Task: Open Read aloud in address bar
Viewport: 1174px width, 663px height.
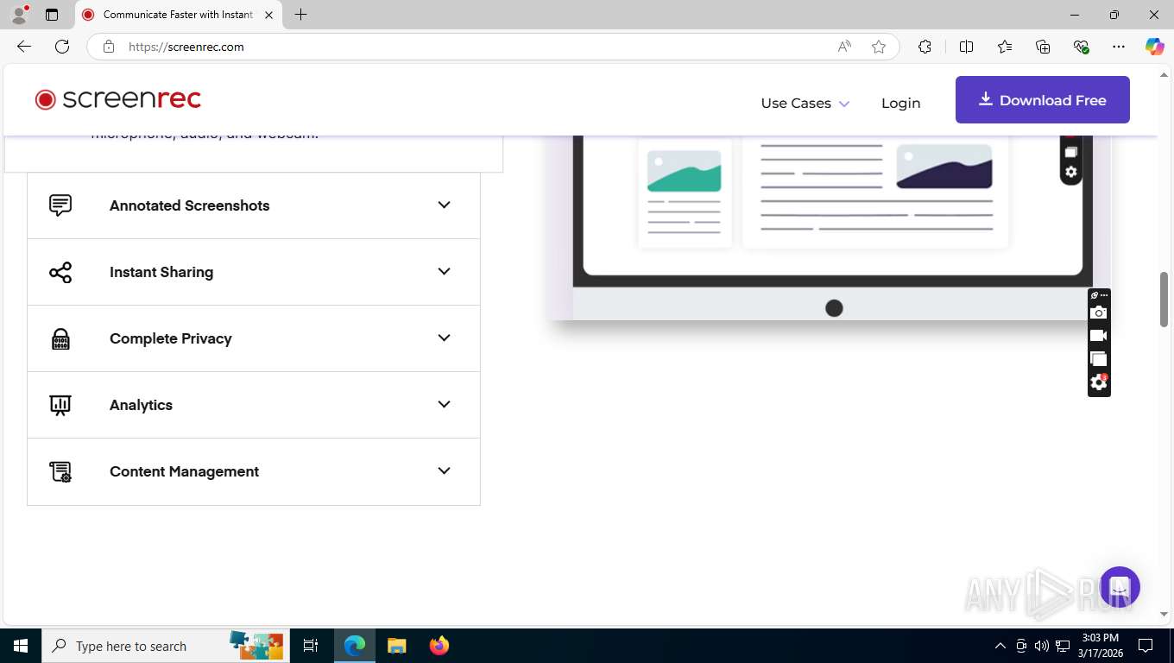Action: pos(844,47)
